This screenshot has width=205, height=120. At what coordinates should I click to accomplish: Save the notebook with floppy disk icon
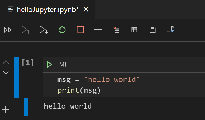coord(152,30)
